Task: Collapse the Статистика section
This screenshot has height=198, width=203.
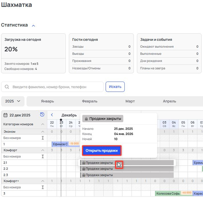Action: [33, 26]
